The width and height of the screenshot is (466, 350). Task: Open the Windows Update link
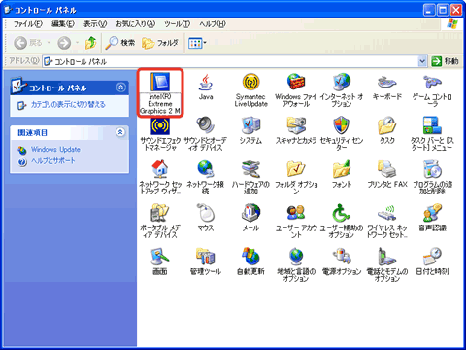(x=55, y=150)
